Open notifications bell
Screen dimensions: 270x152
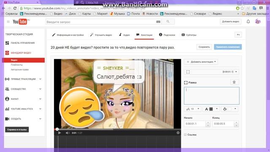248,22
